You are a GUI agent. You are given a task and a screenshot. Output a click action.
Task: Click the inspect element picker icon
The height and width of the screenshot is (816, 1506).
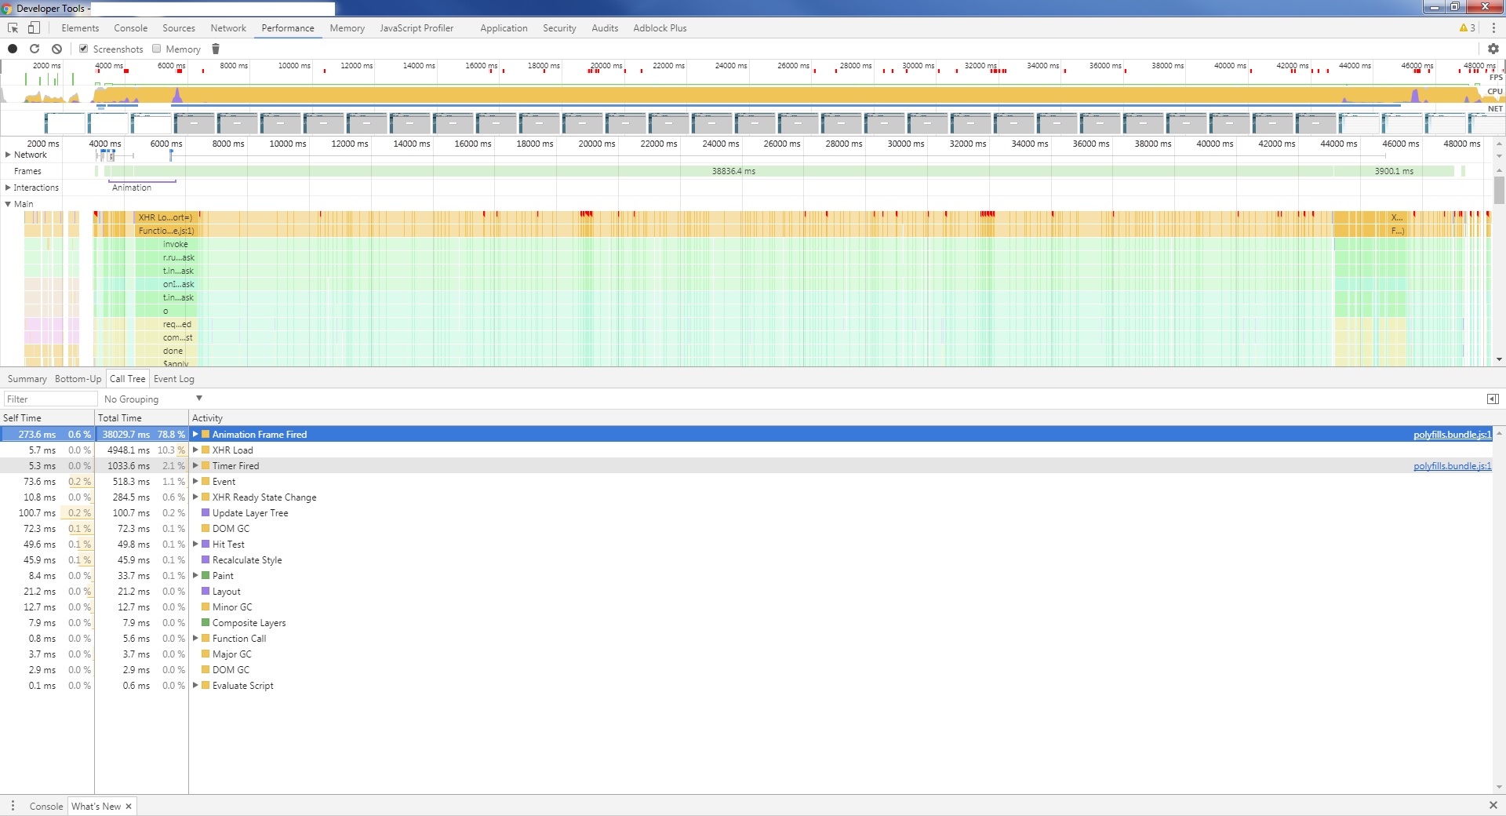point(13,28)
